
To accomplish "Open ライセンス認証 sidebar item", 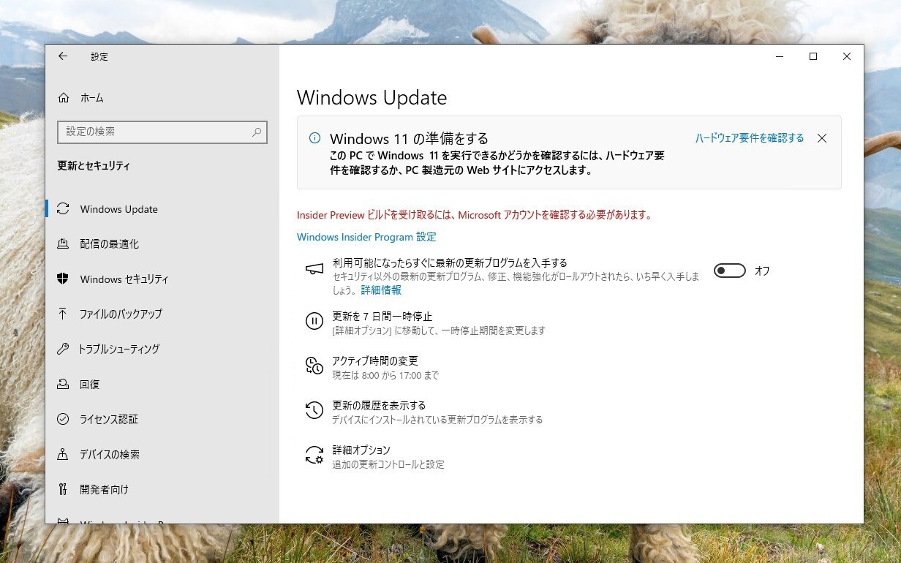I will (x=161, y=420).
